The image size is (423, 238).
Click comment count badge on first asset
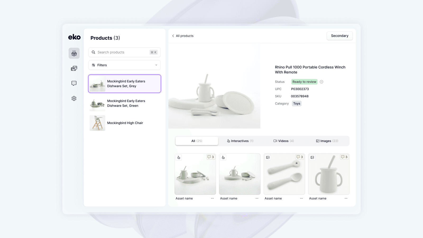211,157
